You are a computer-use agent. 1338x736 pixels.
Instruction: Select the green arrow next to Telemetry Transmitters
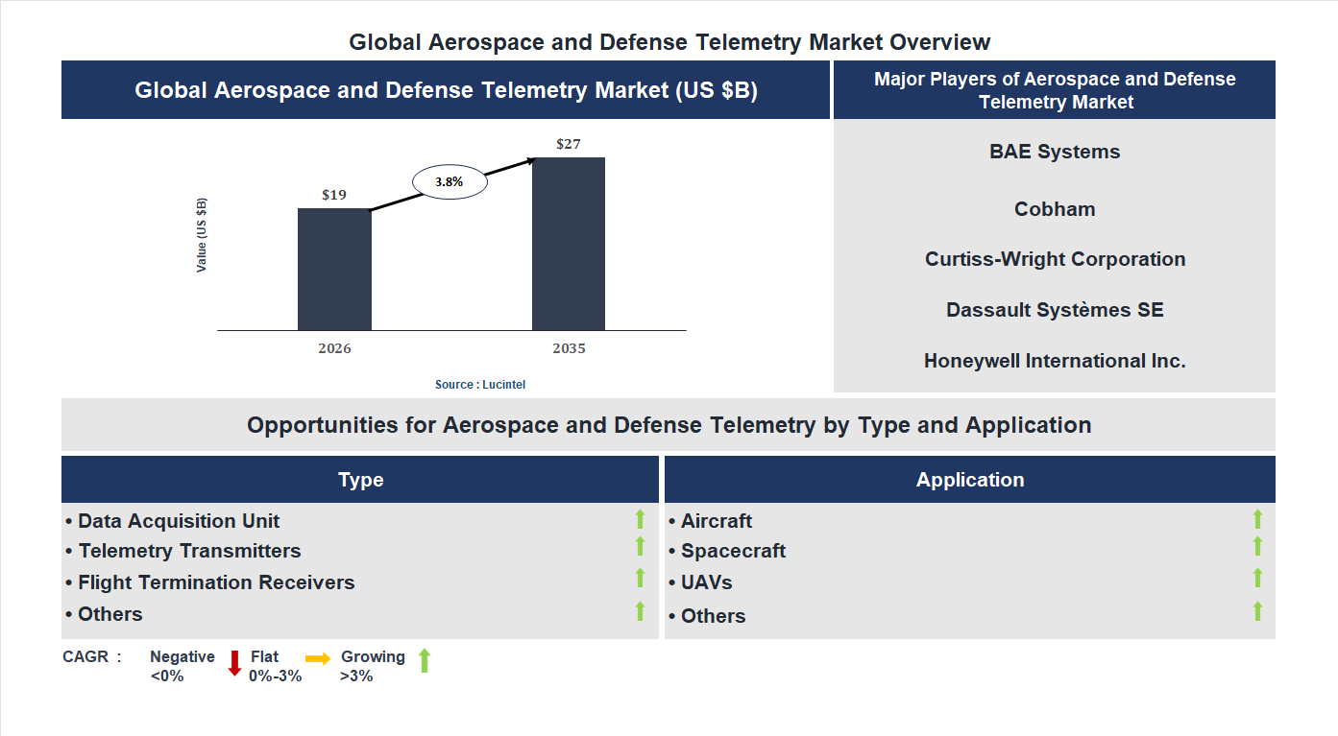coord(640,548)
